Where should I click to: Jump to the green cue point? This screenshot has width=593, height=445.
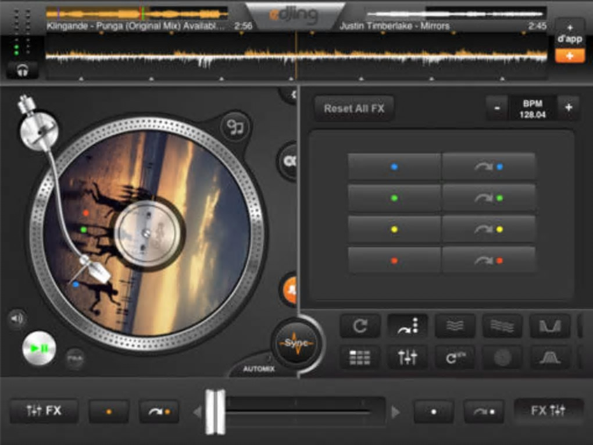pyautogui.click(x=488, y=198)
